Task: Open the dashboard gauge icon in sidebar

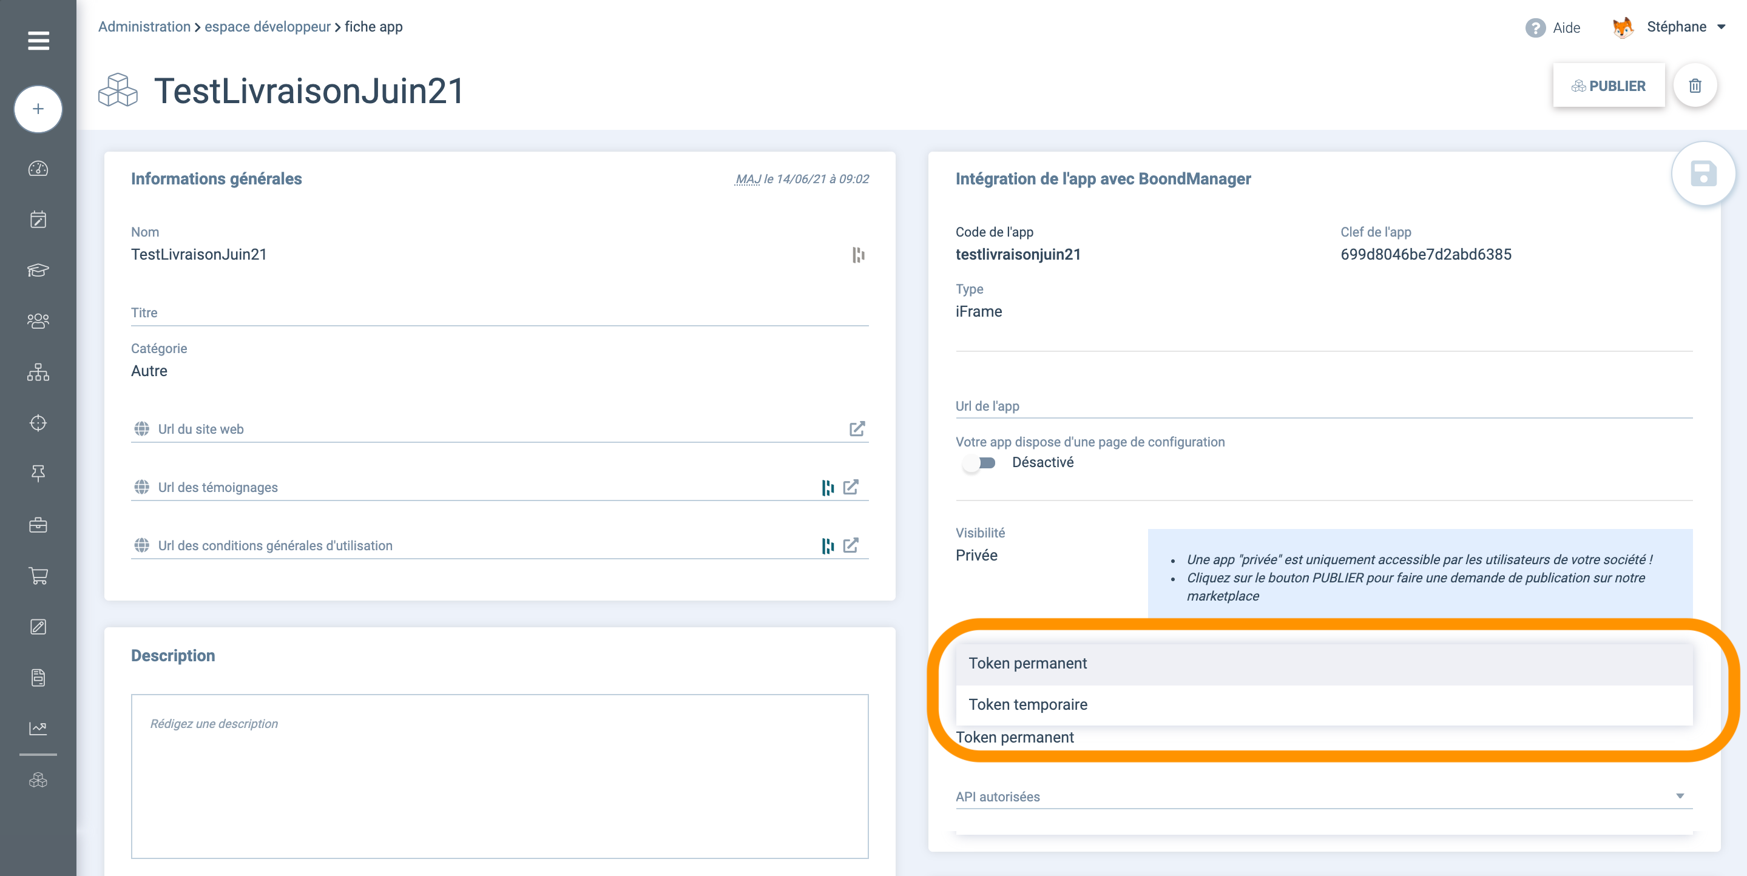Action: 38,168
